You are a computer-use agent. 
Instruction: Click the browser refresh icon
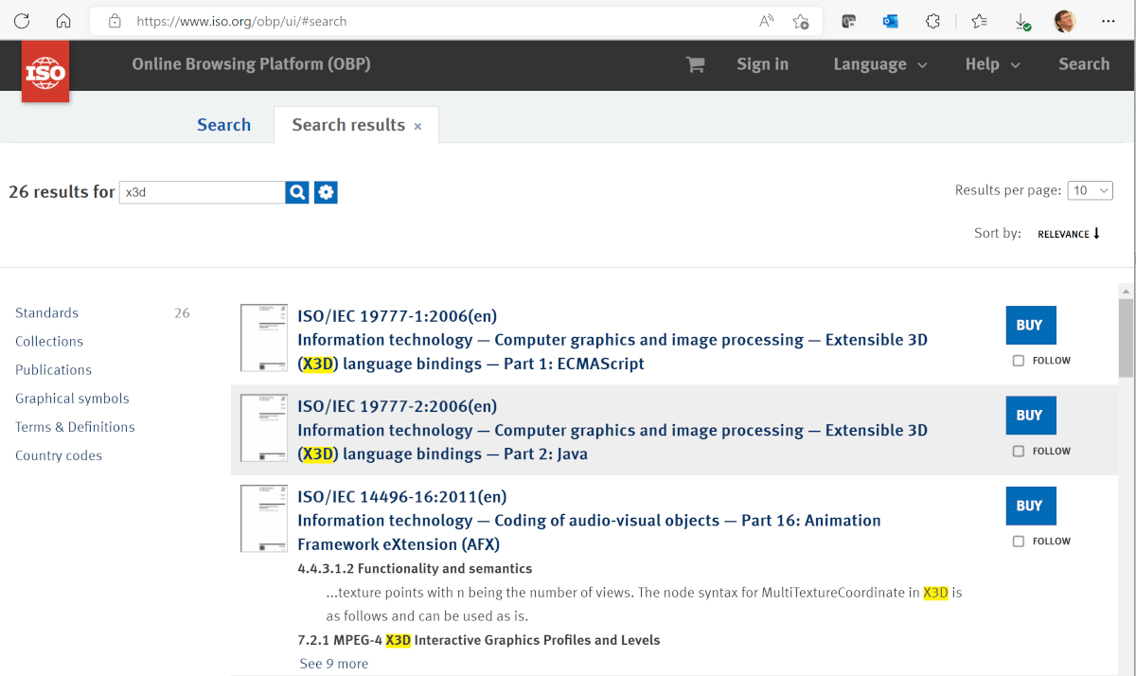tap(21, 21)
